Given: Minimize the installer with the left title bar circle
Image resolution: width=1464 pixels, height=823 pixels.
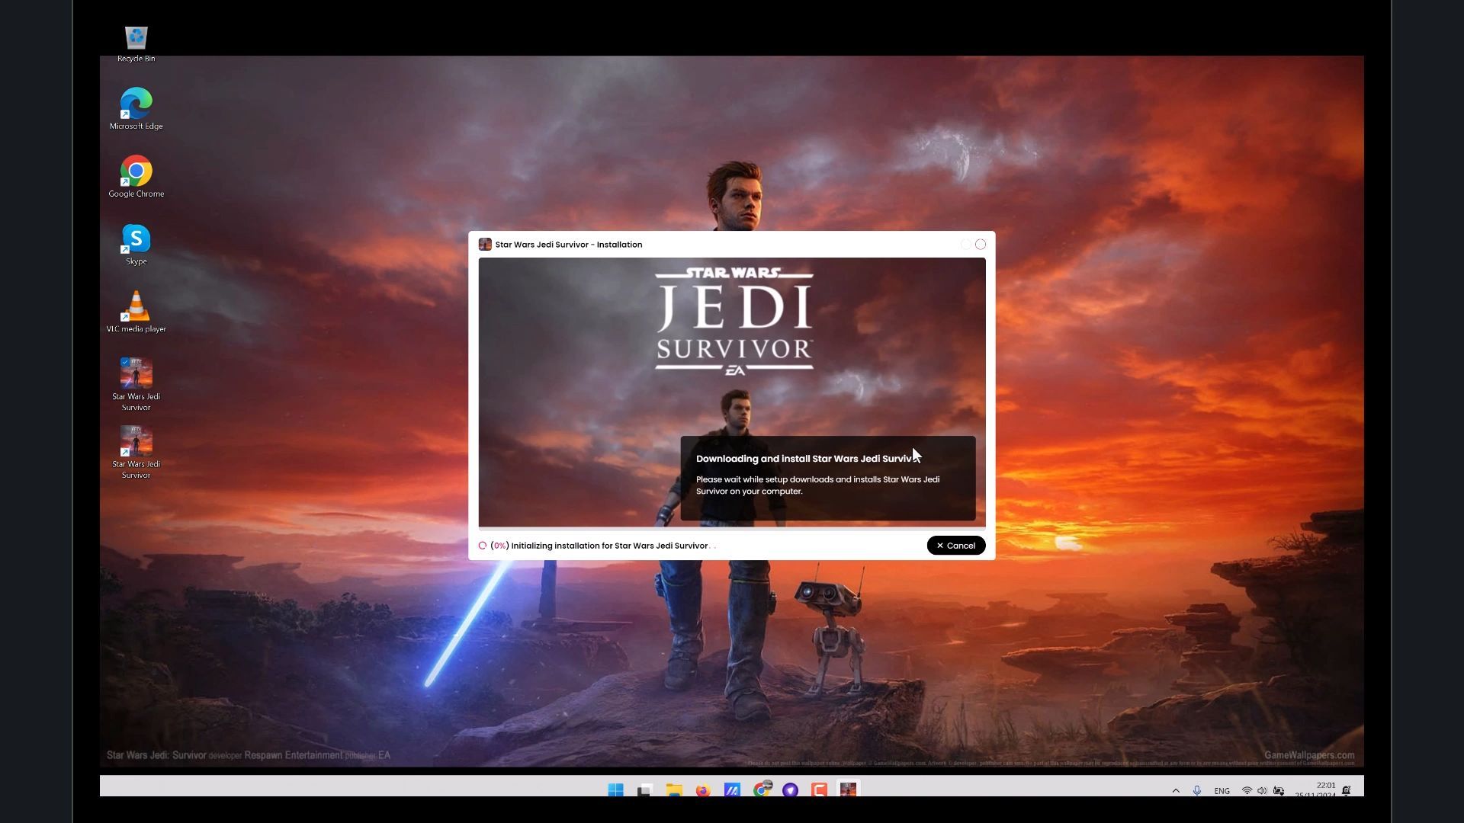Looking at the screenshot, I should click(x=965, y=245).
